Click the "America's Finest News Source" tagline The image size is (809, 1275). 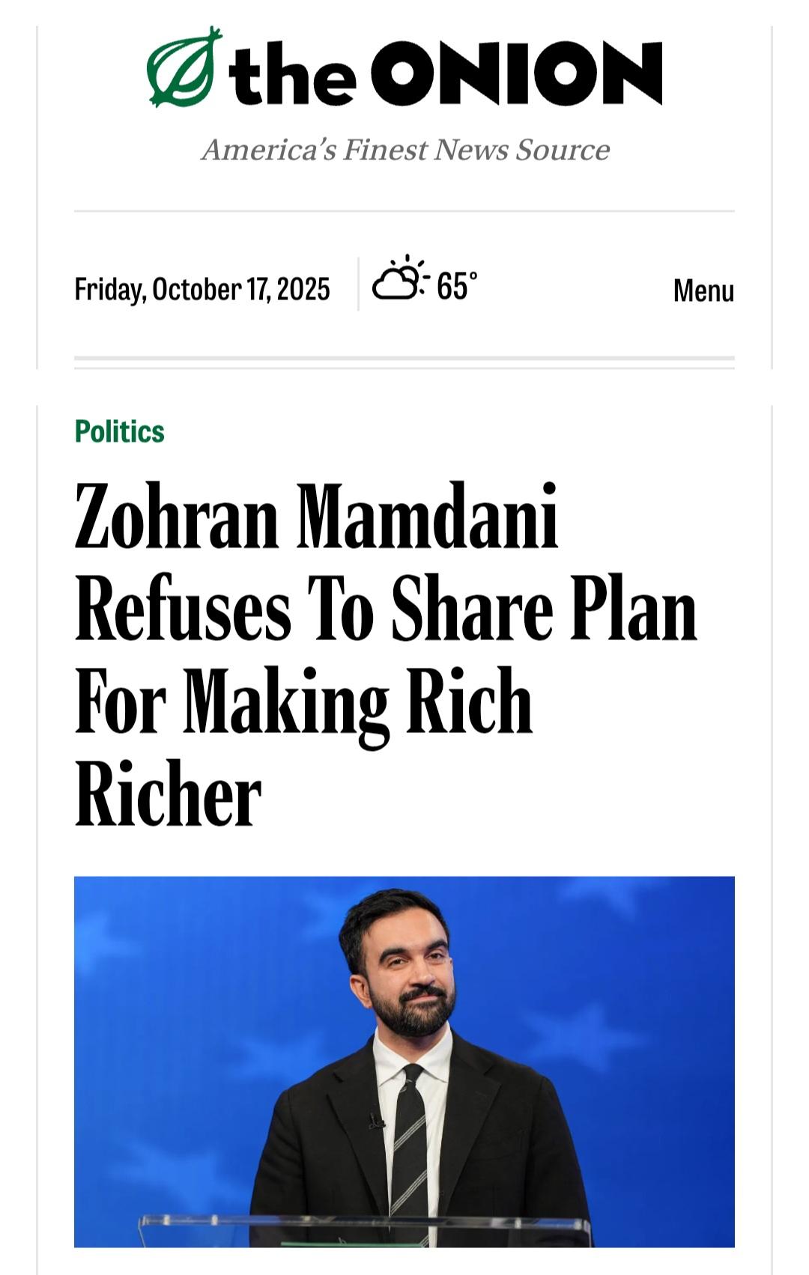coord(405,150)
